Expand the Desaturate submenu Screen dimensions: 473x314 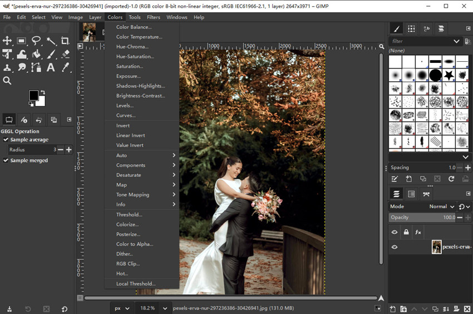[x=142, y=175]
